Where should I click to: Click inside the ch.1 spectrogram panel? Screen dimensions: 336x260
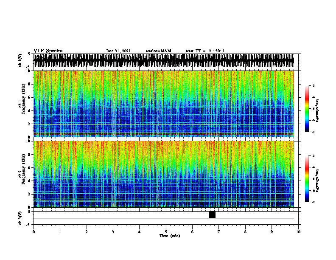point(164,104)
